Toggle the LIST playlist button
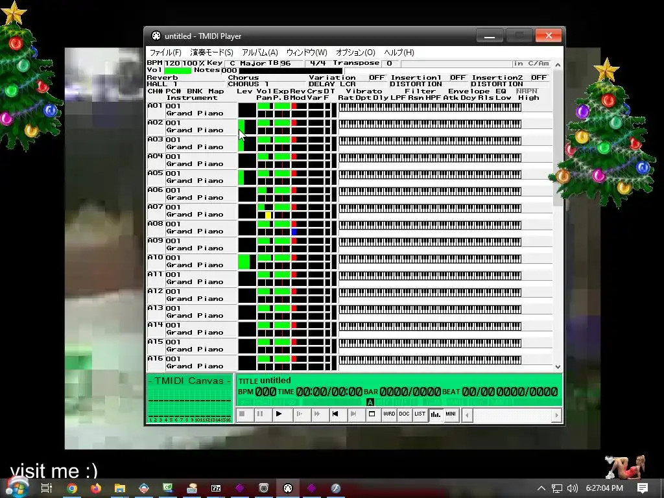 (x=420, y=414)
